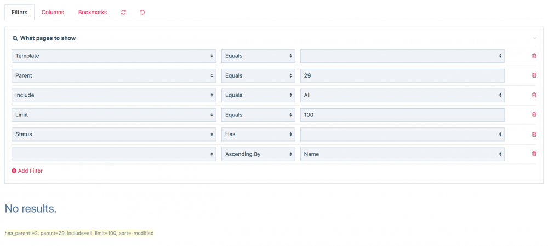Collapse the What pages to show panel
Viewport: 548px width, 246px height.
[x=534, y=38]
